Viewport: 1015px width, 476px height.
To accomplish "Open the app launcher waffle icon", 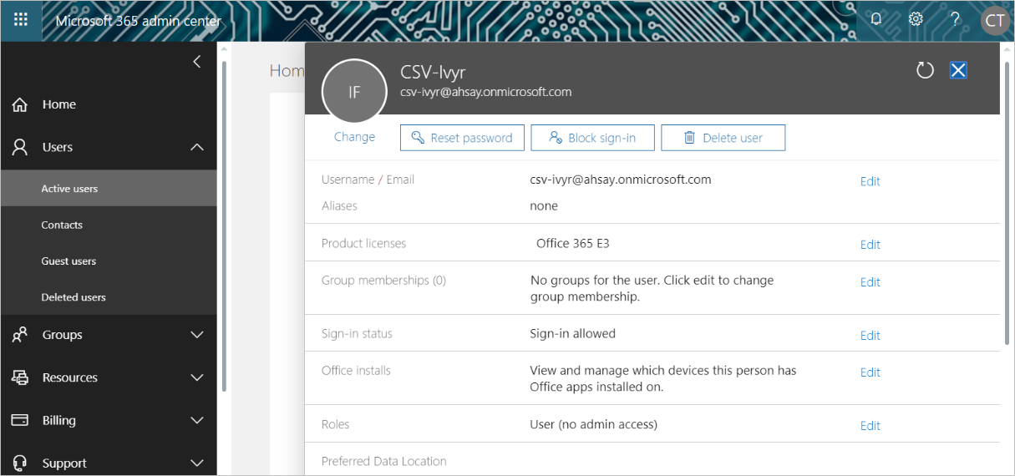I will [21, 20].
